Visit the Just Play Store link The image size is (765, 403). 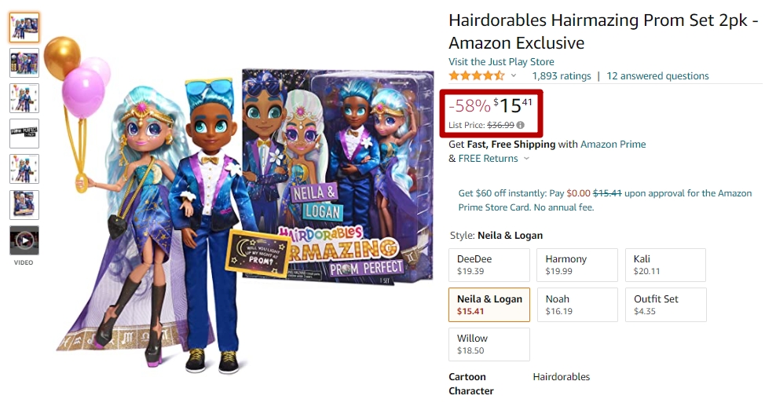501,62
